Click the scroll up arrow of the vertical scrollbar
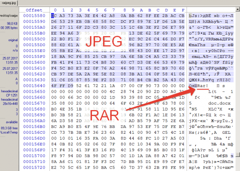The height and width of the screenshot is (171, 240). (x=238, y=9)
